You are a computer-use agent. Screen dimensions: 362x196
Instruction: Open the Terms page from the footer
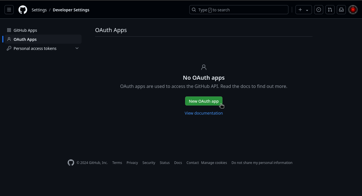click(x=117, y=163)
